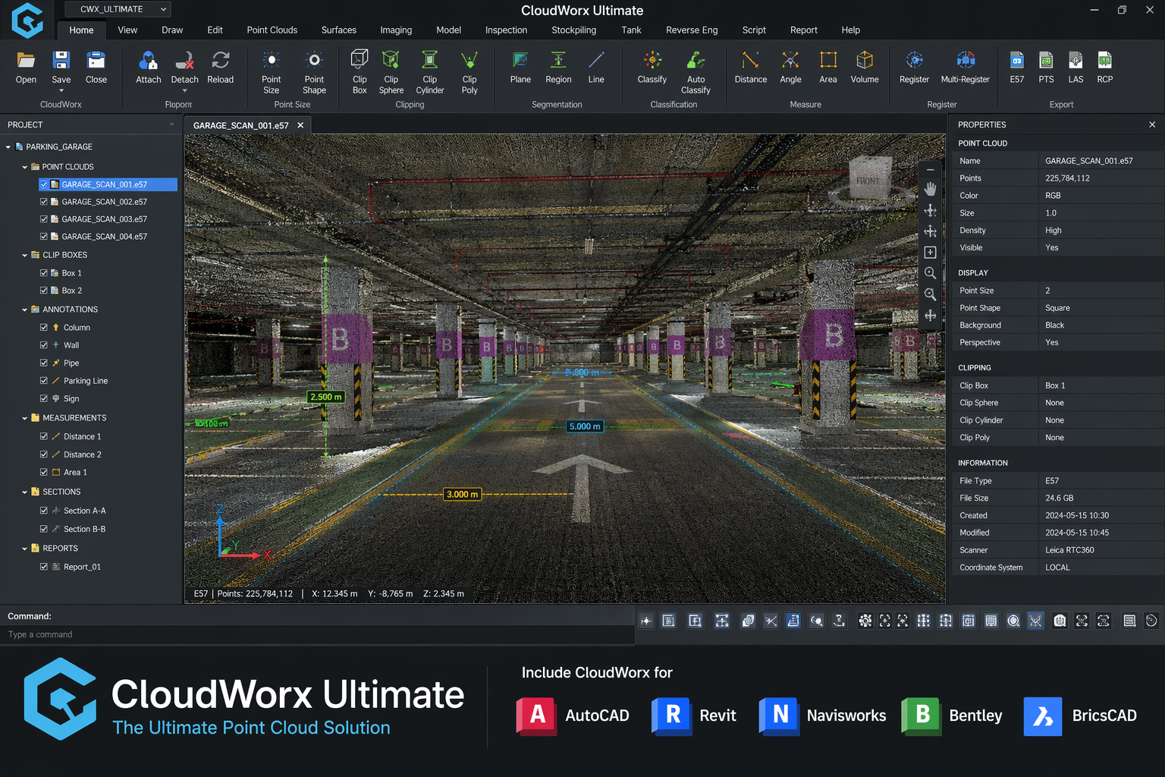This screenshot has width=1165, height=777.
Task: Collapse the ANNOTATIONS folder
Action: pyautogui.click(x=25, y=310)
